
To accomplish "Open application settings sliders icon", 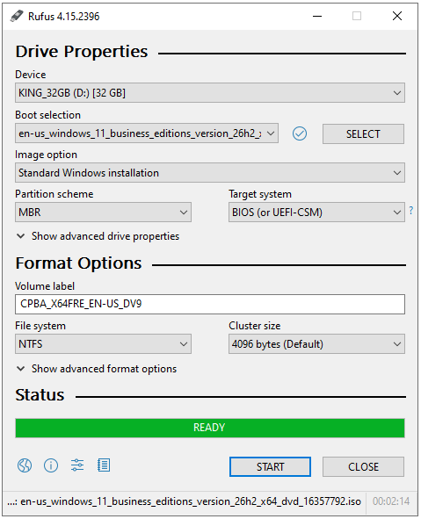I will [77, 465].
